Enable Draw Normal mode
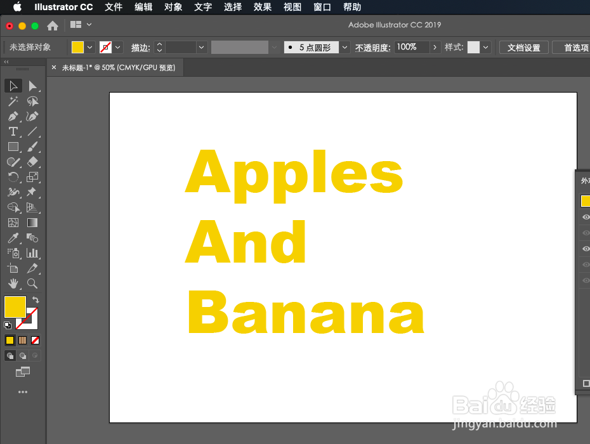The image size is (590, 444). 10,356
